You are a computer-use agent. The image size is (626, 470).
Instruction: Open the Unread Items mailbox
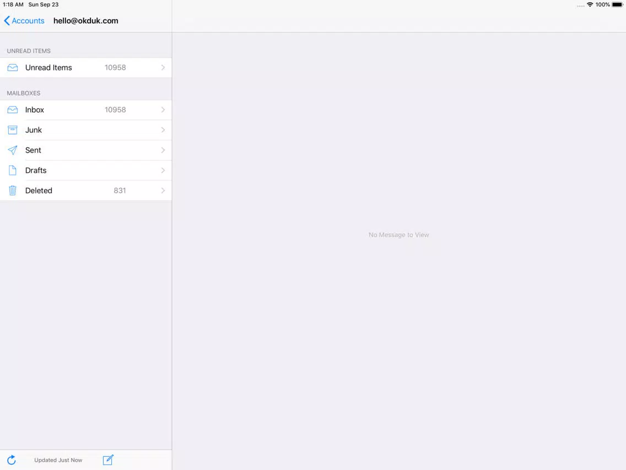click(x=86, y=67)
